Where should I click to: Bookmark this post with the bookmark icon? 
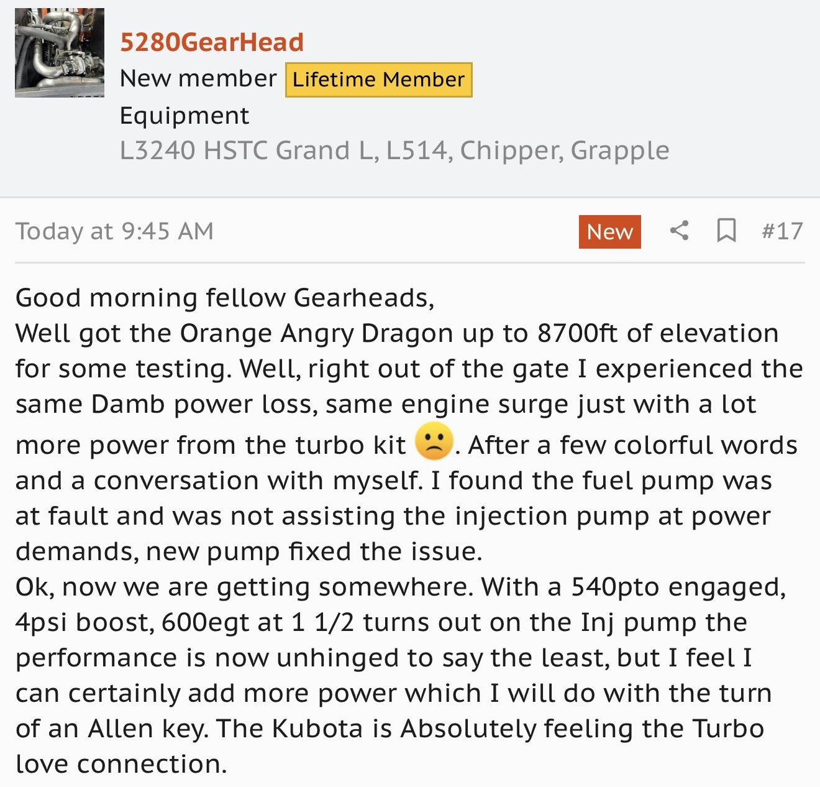tap(726, 231)
